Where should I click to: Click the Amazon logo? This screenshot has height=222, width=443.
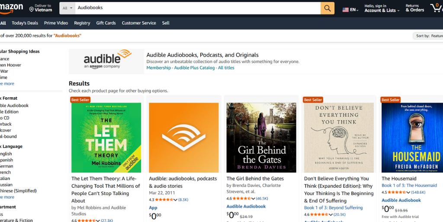click(x=12, y=7)
